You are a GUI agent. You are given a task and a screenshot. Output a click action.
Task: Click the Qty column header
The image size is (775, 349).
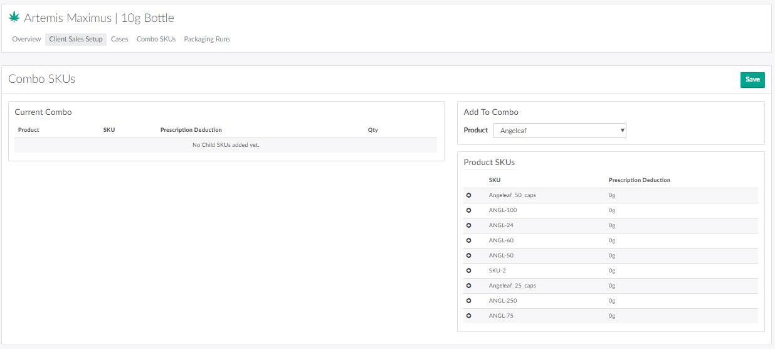point(373,130)
